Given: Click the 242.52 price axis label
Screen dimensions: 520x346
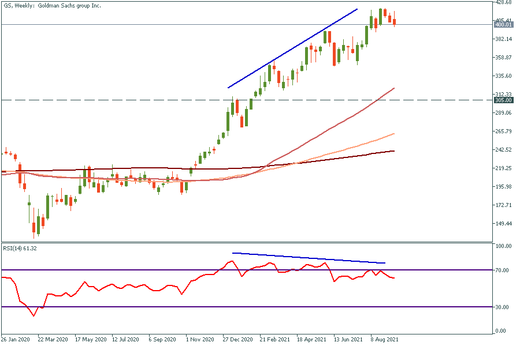Looking at the screenshot, I should coord(504,150).
